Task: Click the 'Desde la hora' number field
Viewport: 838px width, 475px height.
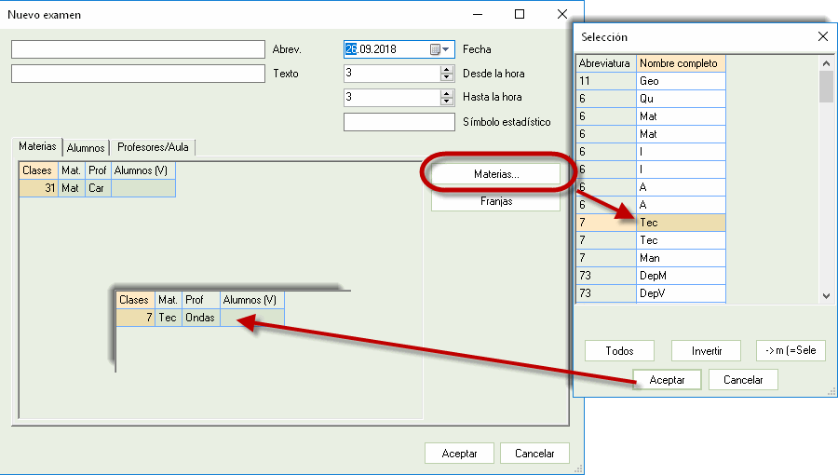Action: tap(392, 74)
